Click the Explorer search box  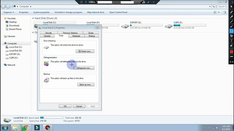[x=223, y=7]
